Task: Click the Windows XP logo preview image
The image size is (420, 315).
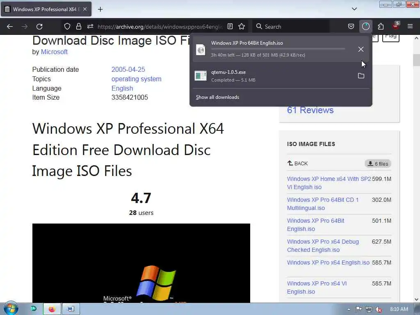Action: click(141, 263)
